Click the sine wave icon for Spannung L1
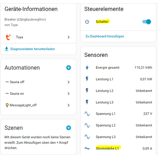Image resolution: width=158 pixels, height=155 pixels. point(87,114)
